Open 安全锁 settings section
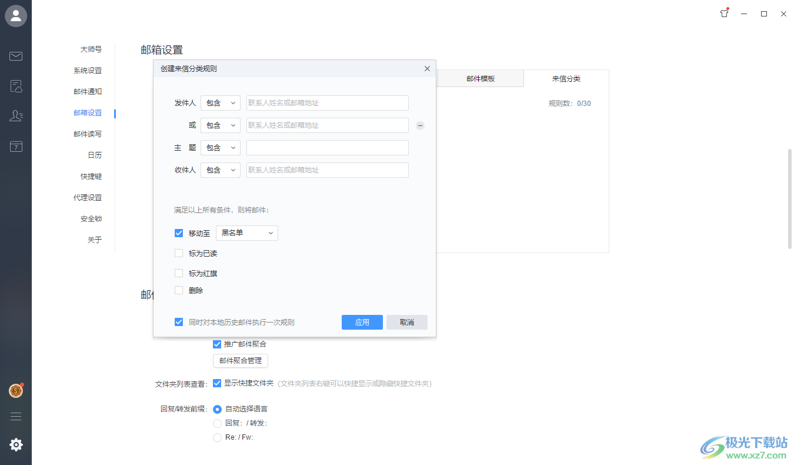This screenshot has height=465, width=794. coord(91,219)
